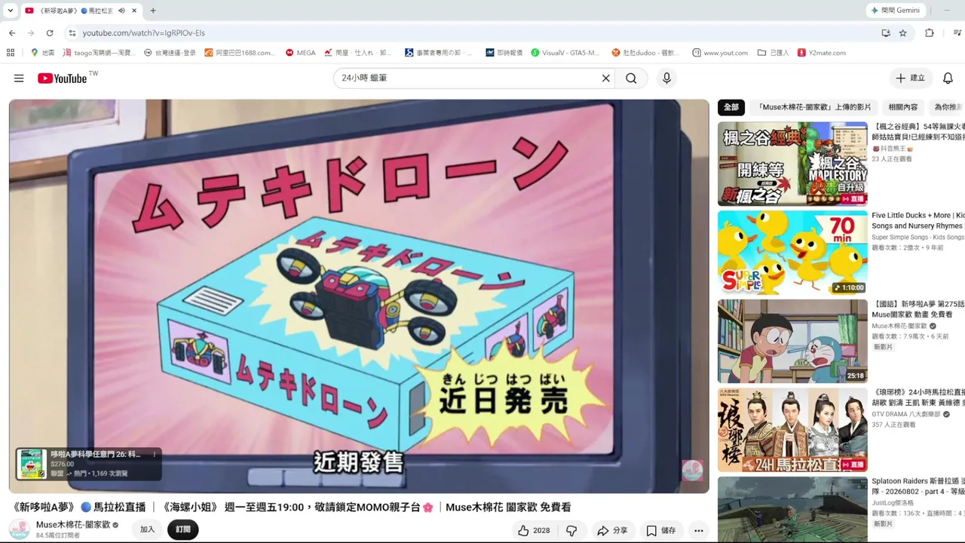Image resolution: width=965 pixels, height=543 pixels.
Task: Open the taogo淘購網 bookmark
Action: 100,53
